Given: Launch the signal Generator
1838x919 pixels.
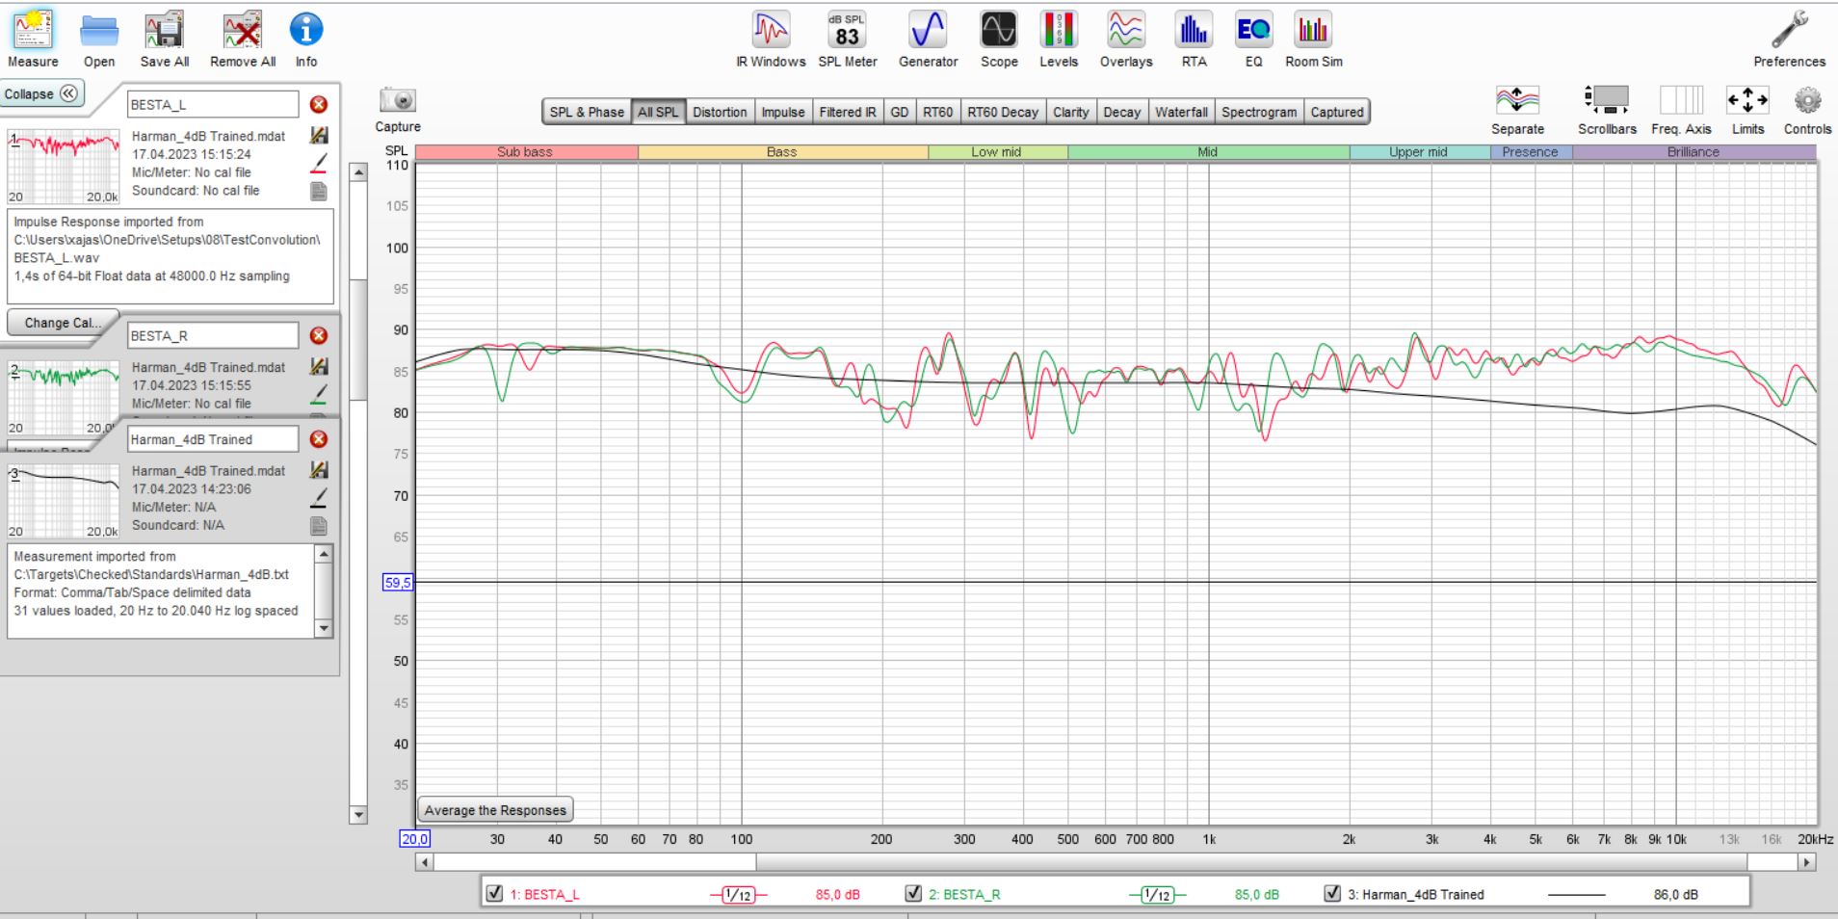Looking at the screenshot, I should click(x=928, y=39).
